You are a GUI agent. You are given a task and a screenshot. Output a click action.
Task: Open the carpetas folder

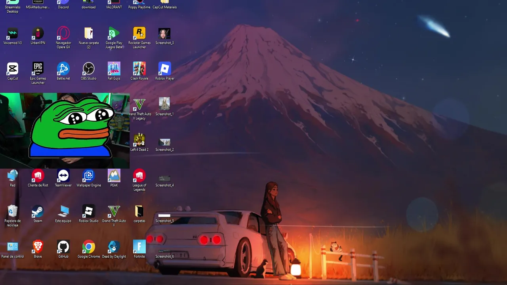[x=139, y=214]
